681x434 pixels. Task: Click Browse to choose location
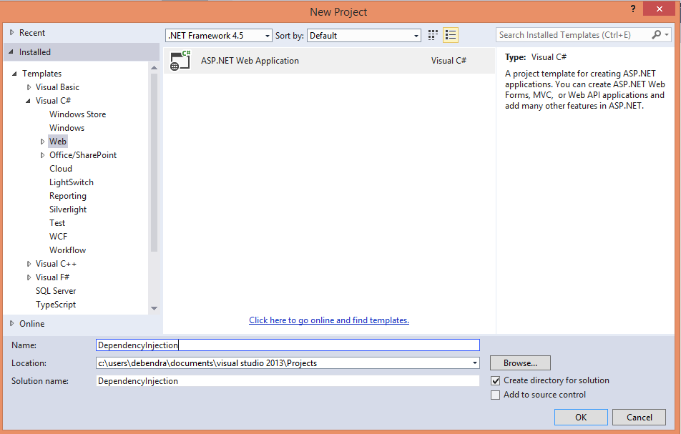point(520,363)
